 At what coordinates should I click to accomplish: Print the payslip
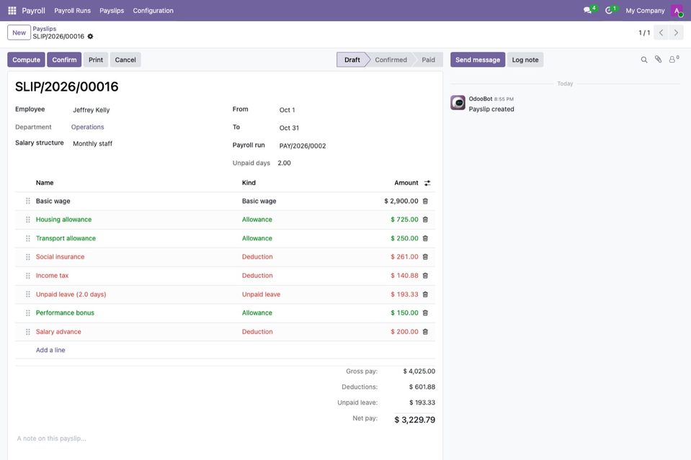(96, 60)
